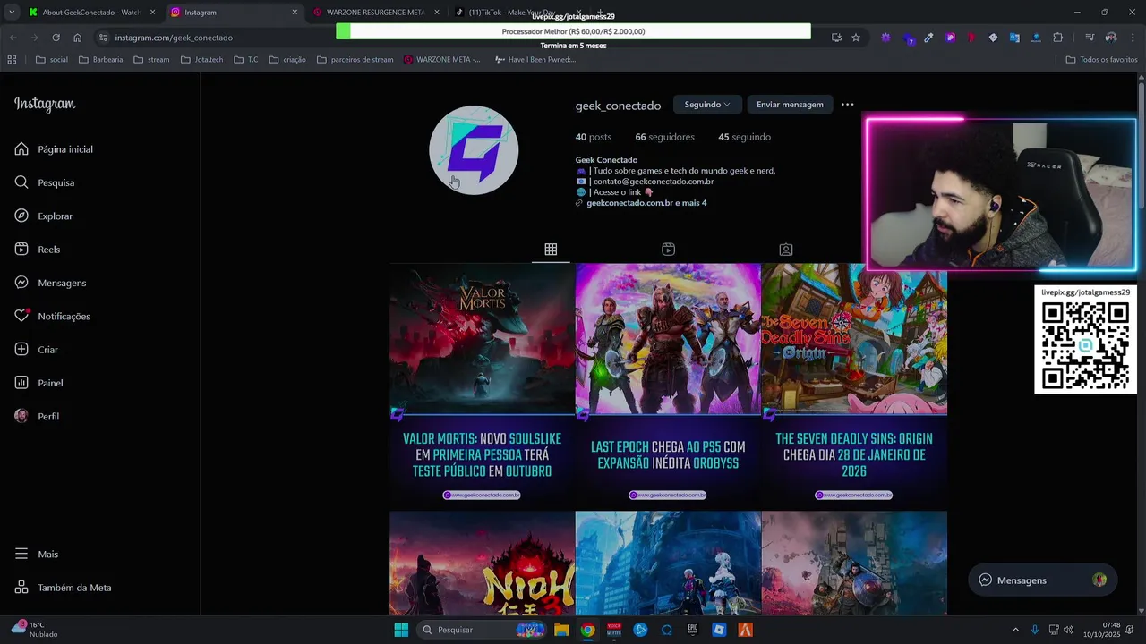Open Seguindo dropdown on profile
The image size is (1146, 644).
(706, 105)
